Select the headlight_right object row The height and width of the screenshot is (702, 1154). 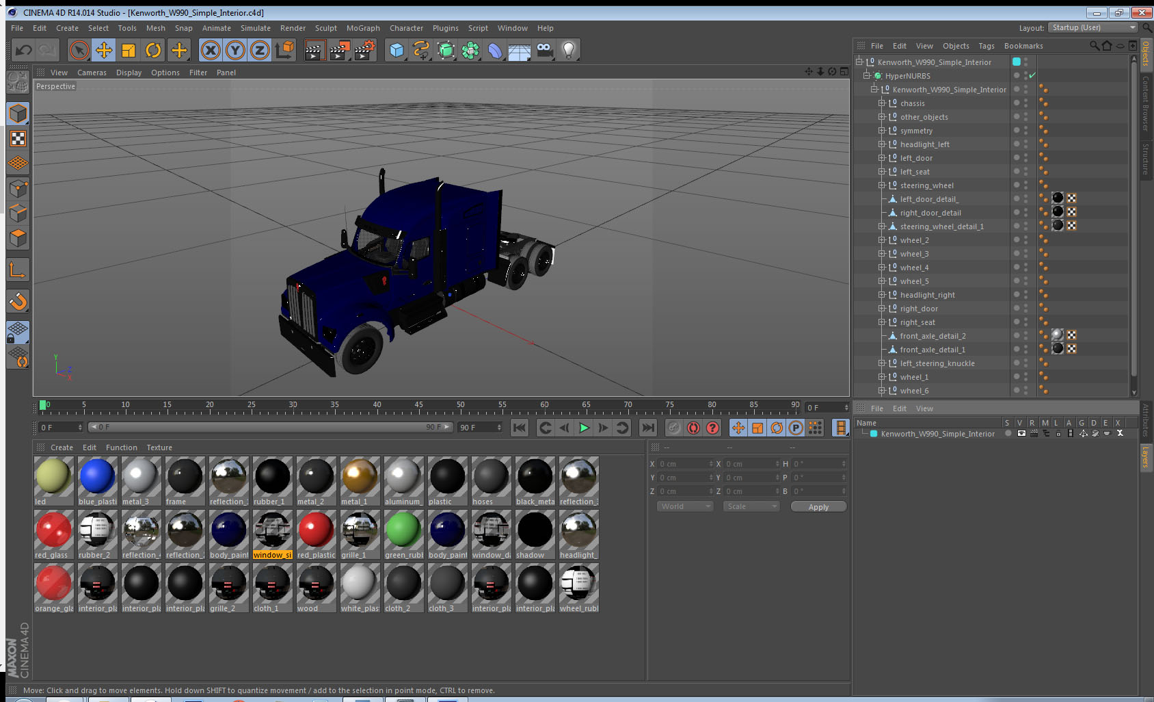click(x=928, y=295)
